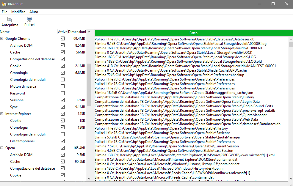Disable Cookie cleaning for Internet Explorer

tap(62, 120)
